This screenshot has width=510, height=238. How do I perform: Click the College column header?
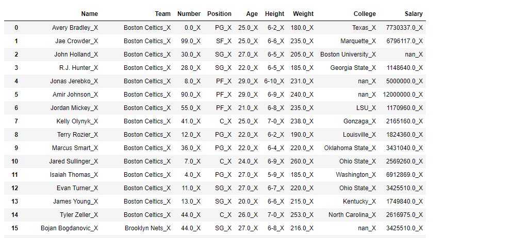point(365,14)
